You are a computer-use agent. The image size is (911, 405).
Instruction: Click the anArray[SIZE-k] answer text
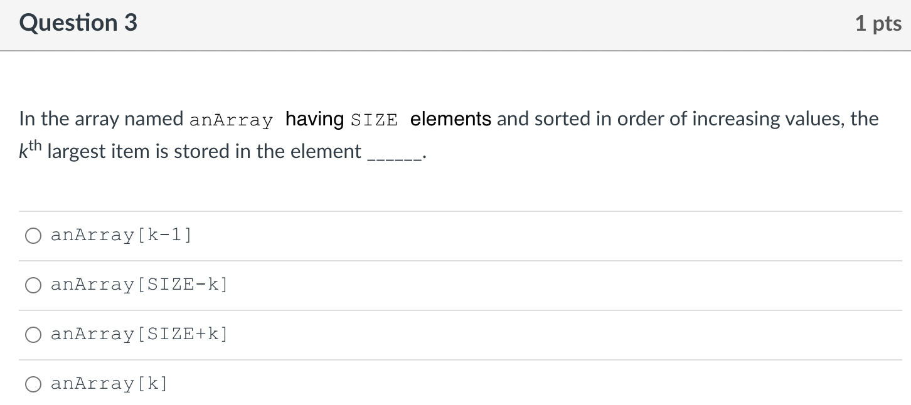139,285
